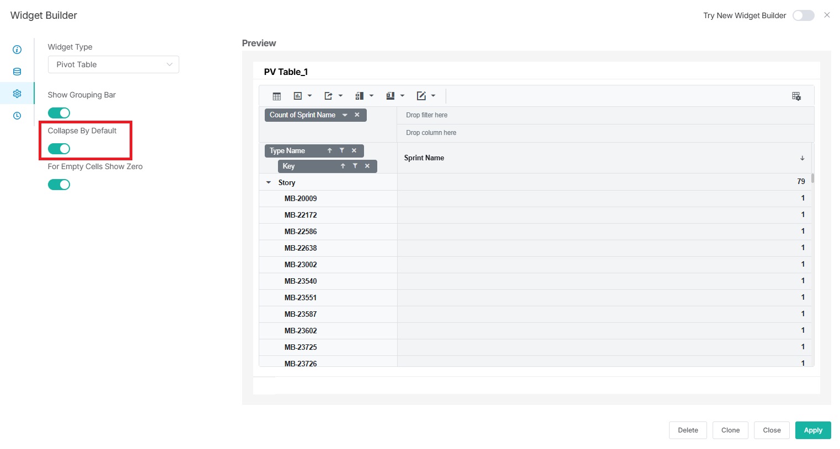Viewport: 840px width, 449px height.
Task: Open the Widget Type dropdown
Action: [x=113, y=64]
